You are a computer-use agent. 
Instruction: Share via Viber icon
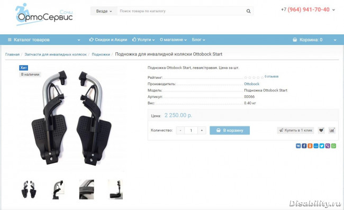pos(328,146)
